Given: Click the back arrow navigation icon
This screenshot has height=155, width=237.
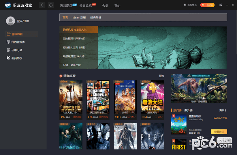Looking at the screenshot, I should pos(42,5).
